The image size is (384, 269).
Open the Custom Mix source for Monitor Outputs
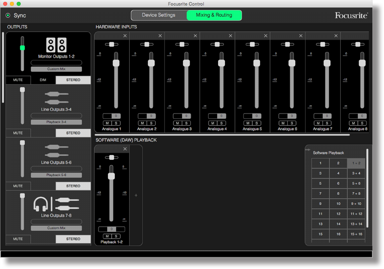click(56, 69)
